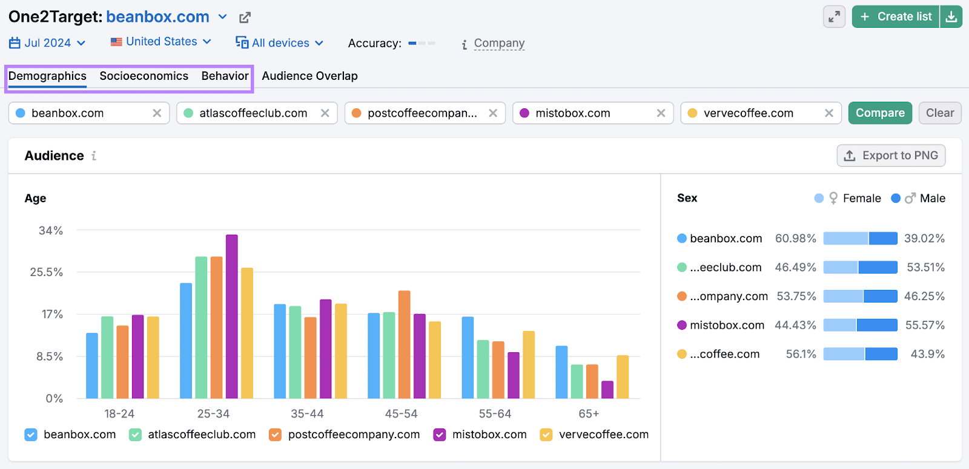Click the Male legend label
The width and height of the screenshot is (969, 469).
click(933, 198)
